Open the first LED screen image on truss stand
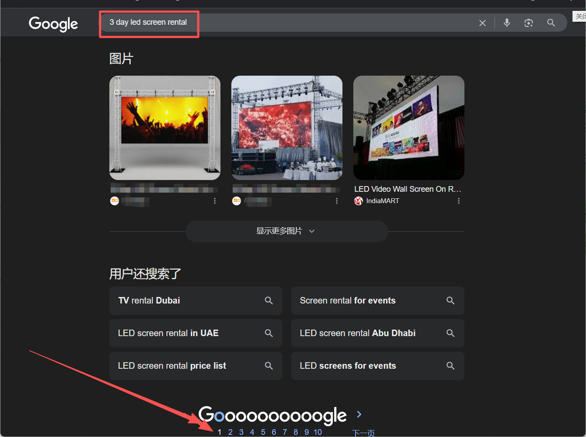The image size is (586, 437). pyautogui.click(x=165, y=128)
